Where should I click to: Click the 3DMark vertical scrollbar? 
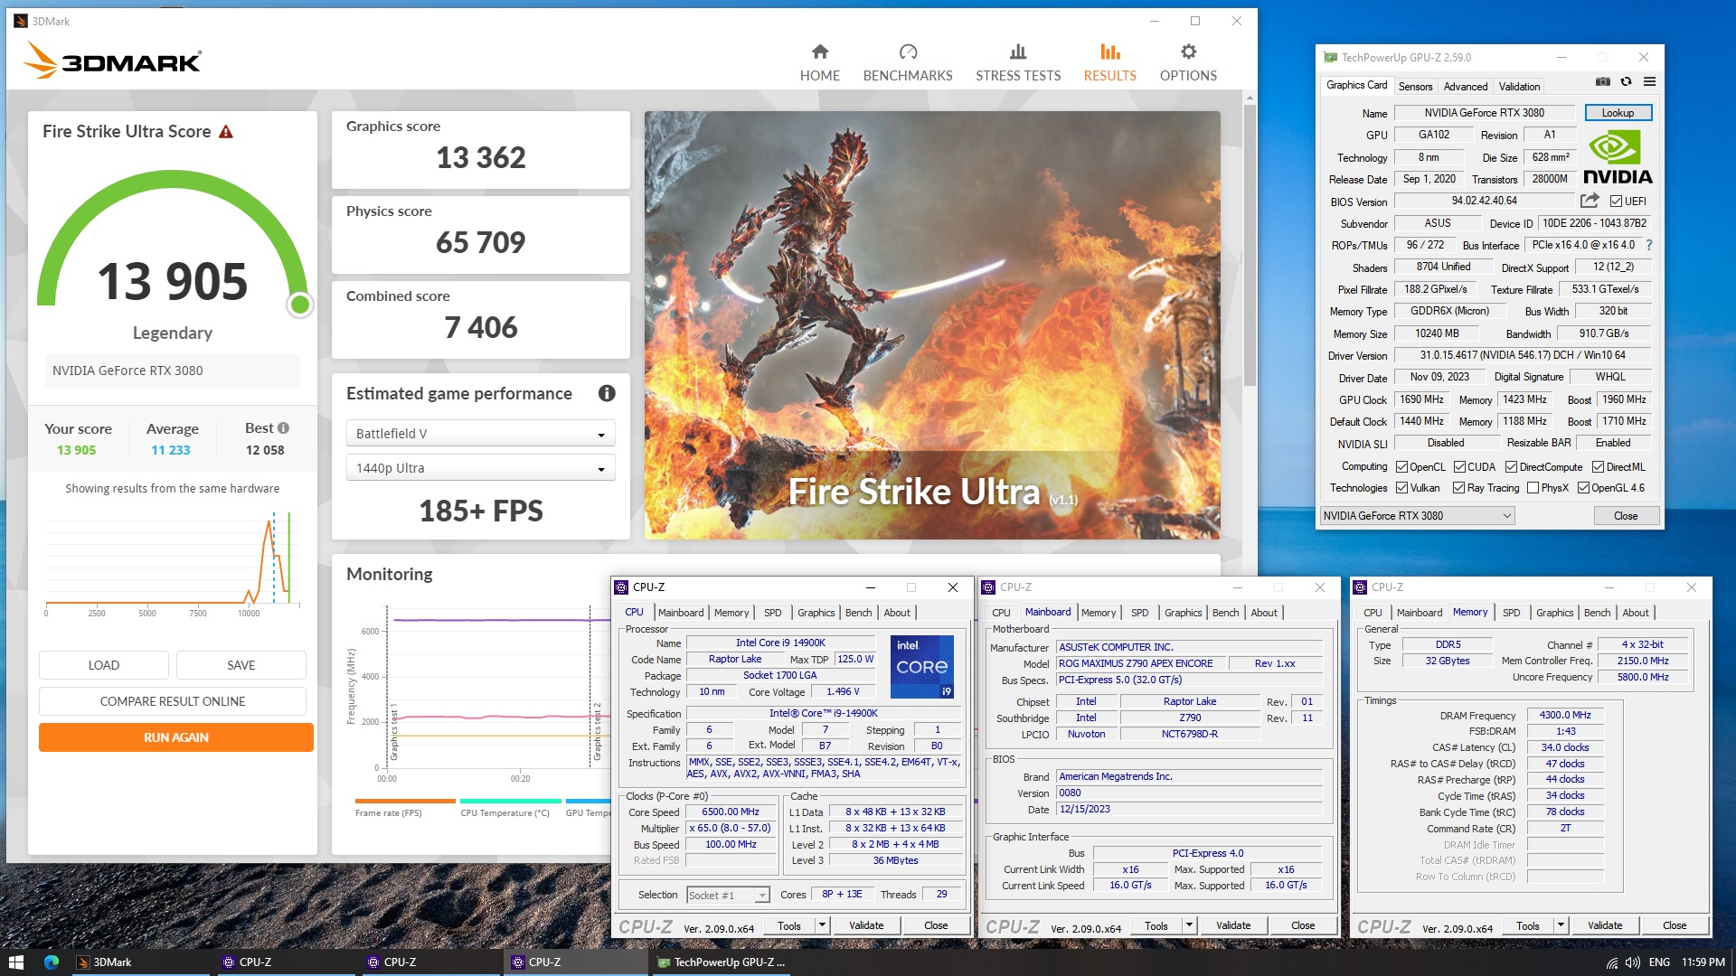(x=1250, y=246)
